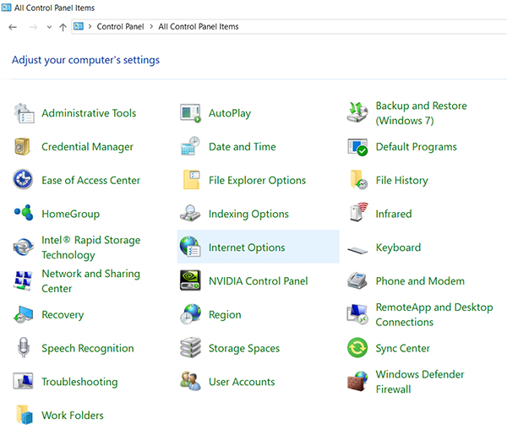507x435 pixels.
Task: Click the Date and Time link
Action: [x=243, y=147]
